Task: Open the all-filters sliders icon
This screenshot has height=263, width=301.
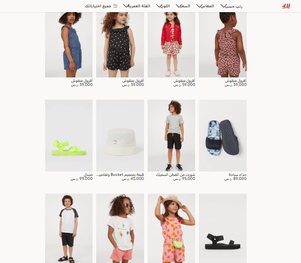Action: tap(115, 6)
